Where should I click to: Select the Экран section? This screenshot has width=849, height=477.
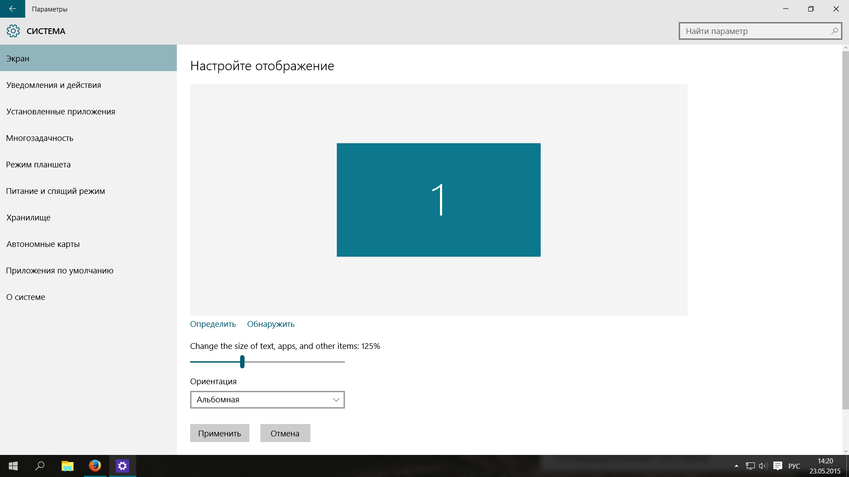[x=88, y=58]
